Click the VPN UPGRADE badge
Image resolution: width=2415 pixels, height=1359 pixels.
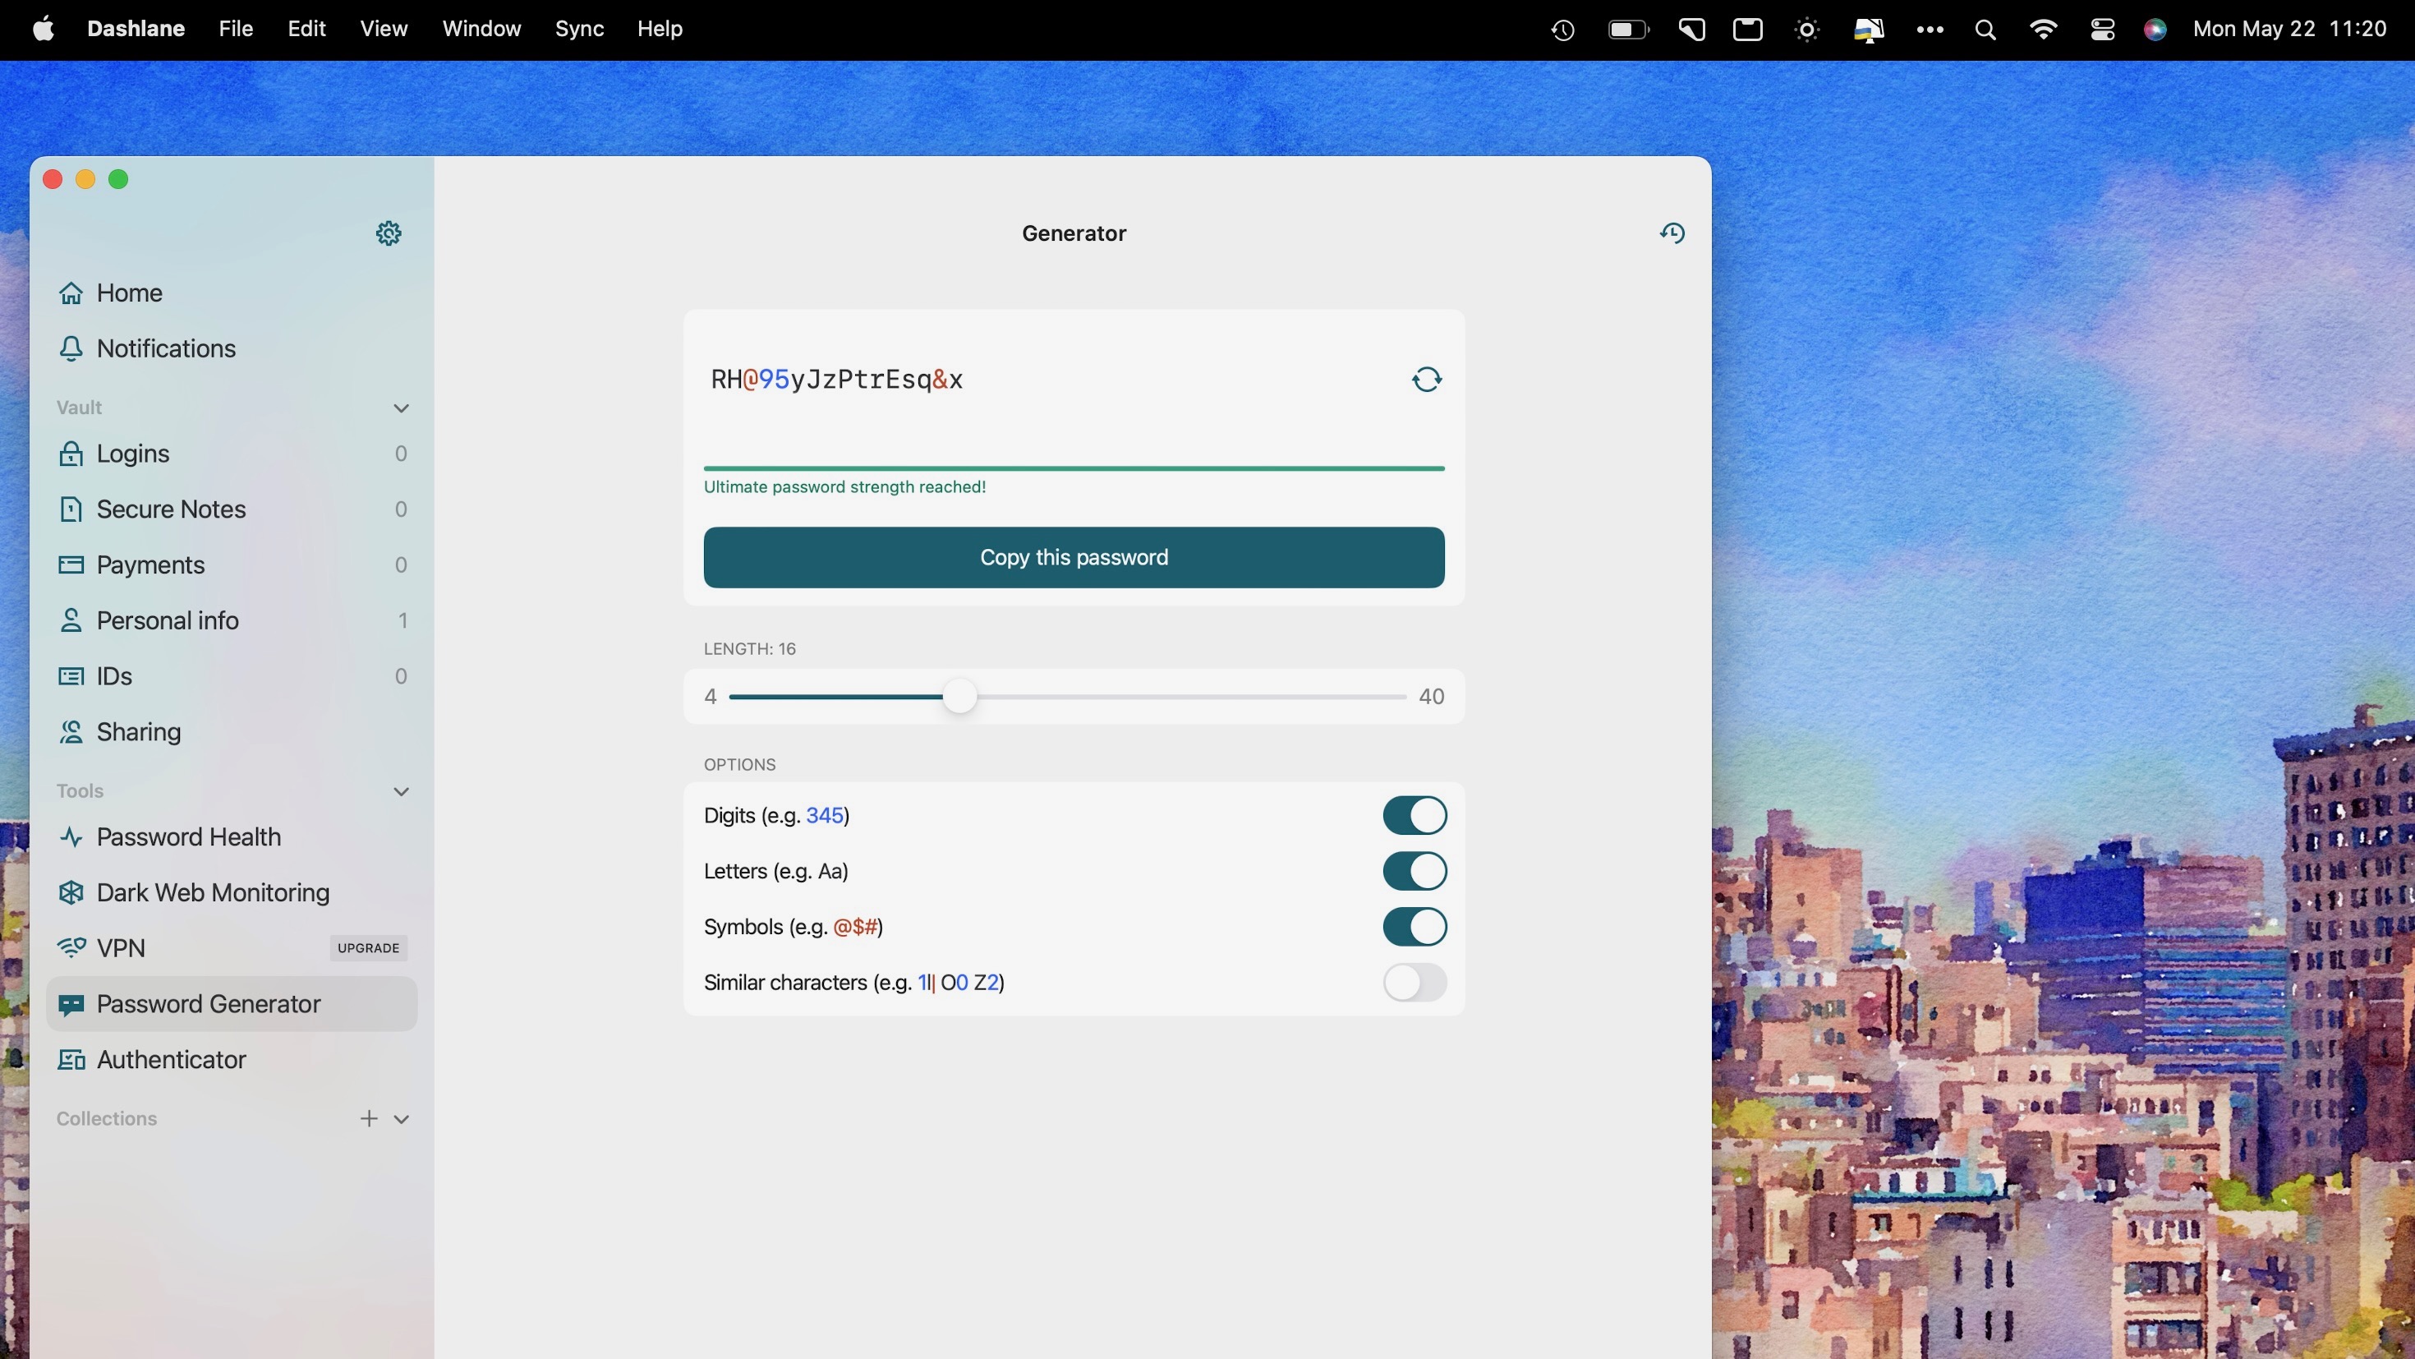click(369, 948)
